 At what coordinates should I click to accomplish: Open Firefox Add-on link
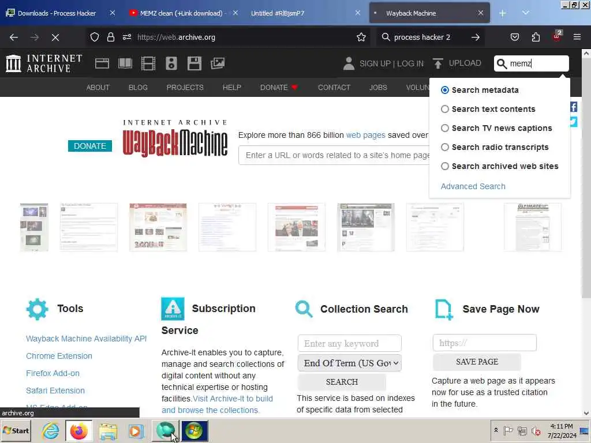tap(53, 373)
